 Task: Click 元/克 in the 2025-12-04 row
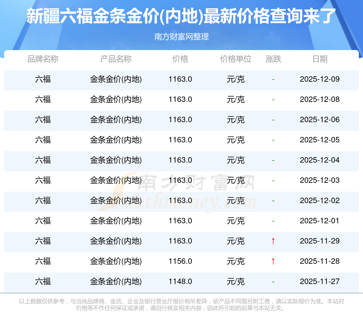pyautogui.click(x=236, y=160)
